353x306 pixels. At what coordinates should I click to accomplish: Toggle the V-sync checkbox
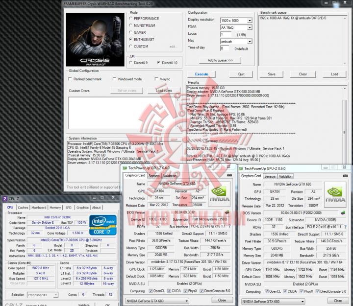[156, 79]
